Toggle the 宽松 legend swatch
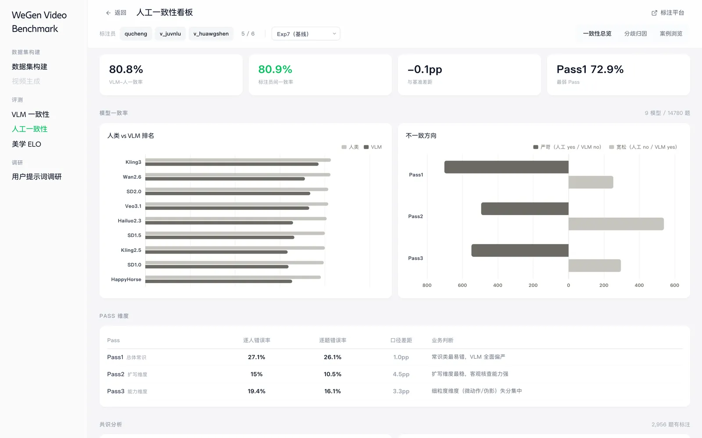The width and height of the screenshot is (702, 438). 612,147
